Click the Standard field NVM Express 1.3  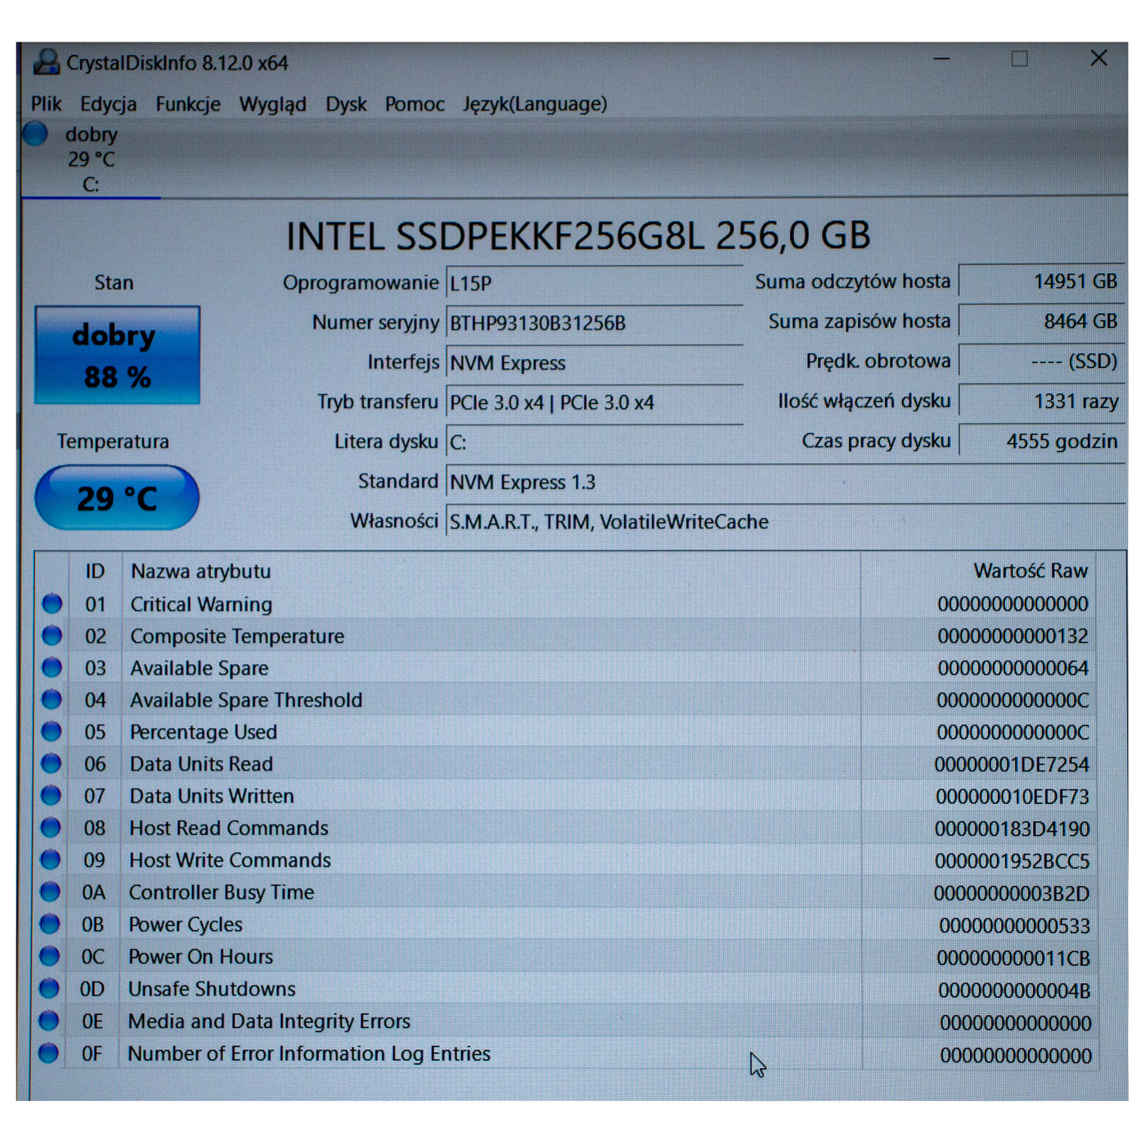(786, 482)
